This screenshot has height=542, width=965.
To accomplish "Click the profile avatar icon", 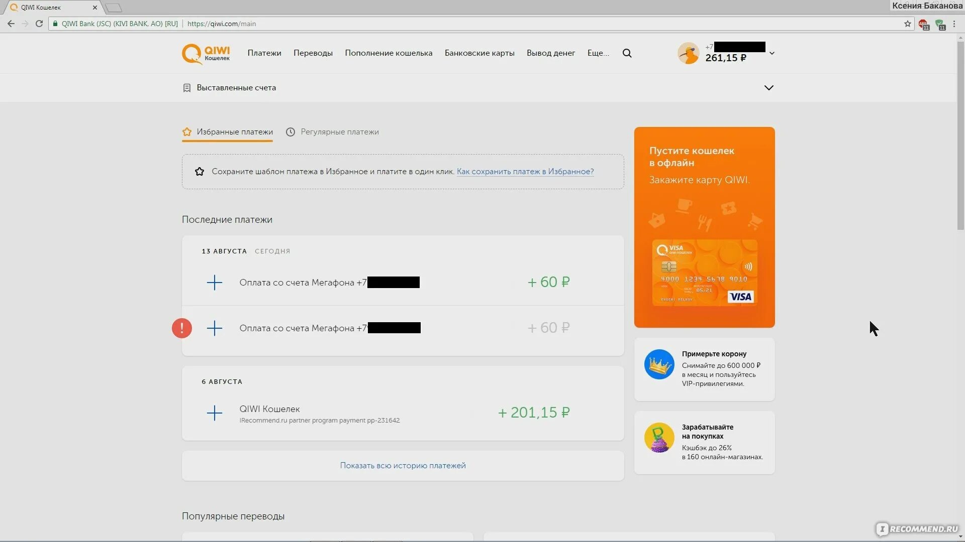I will [x=688, y=53].
